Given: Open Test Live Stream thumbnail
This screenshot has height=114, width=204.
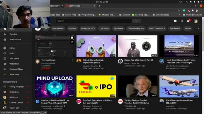Looking at the screenshot, I should point(55,46).
